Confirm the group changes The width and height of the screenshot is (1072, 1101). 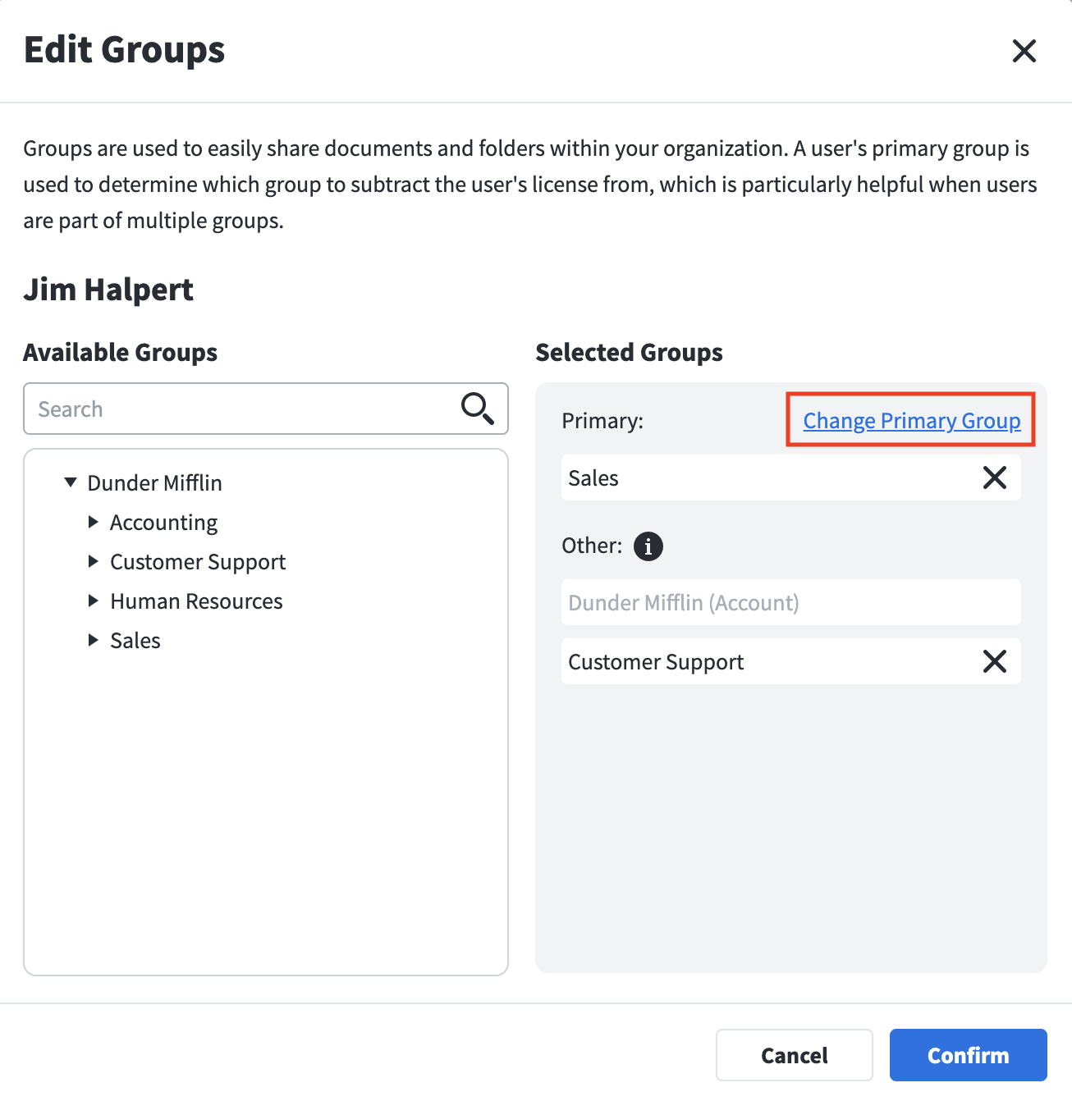pyautogui.click(x=968, y=1055)
